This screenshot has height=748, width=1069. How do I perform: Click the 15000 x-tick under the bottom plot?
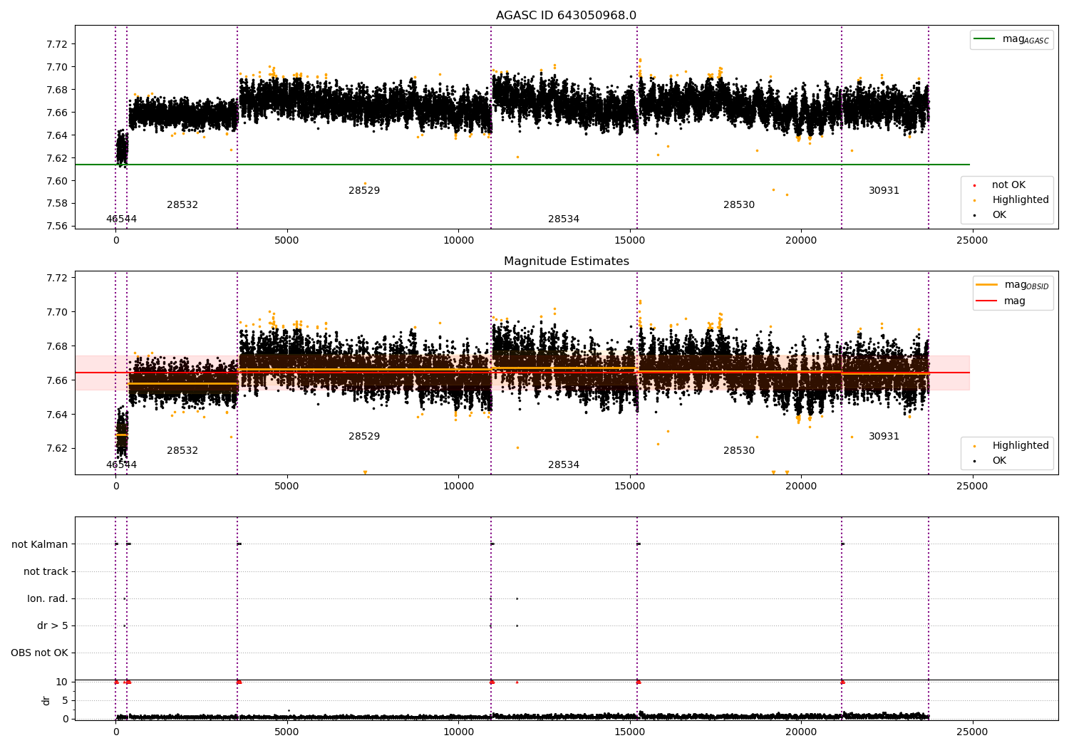point(630,732)
